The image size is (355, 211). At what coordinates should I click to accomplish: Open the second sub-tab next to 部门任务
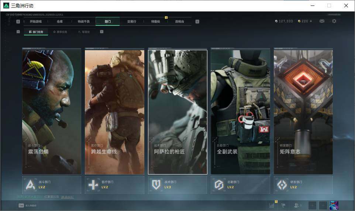point(60,32)
